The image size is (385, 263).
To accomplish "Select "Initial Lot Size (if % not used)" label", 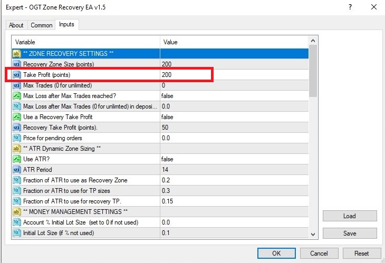I will [x=59, y=233].
